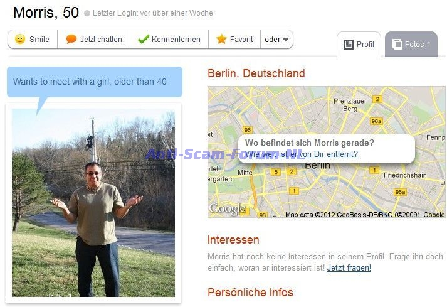Image resolution: width=447 pixels, height=307 pixels.
Task: Expand the oder dropdown arrow
Action: 285,40
